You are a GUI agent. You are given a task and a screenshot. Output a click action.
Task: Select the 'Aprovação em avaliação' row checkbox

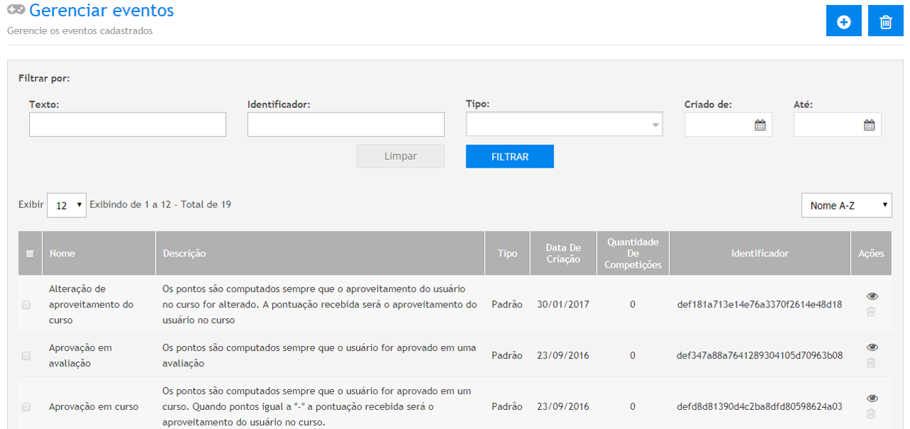26,356
